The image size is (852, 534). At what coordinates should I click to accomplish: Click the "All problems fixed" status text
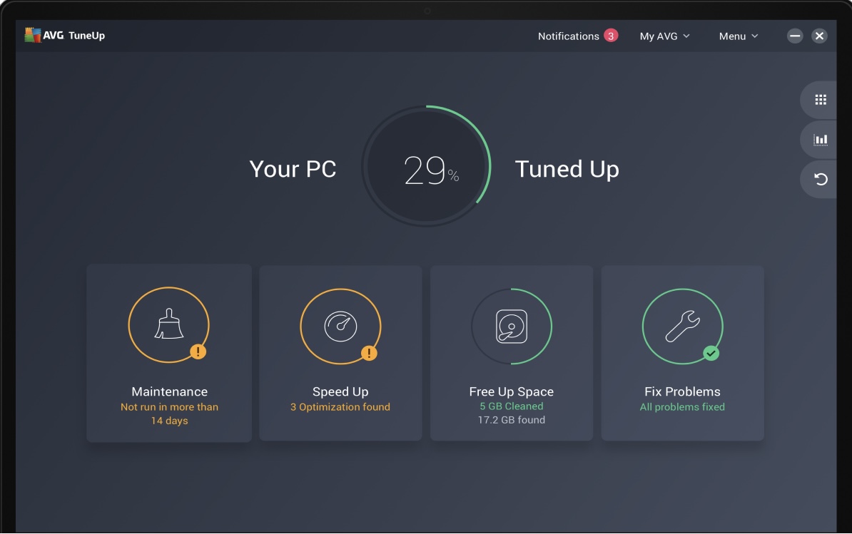[682, 407]
